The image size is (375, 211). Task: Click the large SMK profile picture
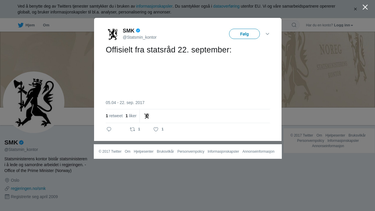[x=34, y=102]
